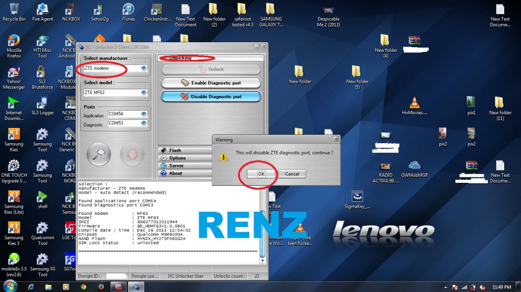Image resolution: width=521 pixels, height=292 pixels.
Task: Select the HTI Misc Tool desktop icon
Action: [x=43, y=46]
